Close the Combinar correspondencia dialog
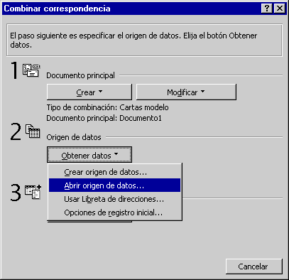This screenshot has width=289, height=280. pyautogui.click(x=280, y=9)
